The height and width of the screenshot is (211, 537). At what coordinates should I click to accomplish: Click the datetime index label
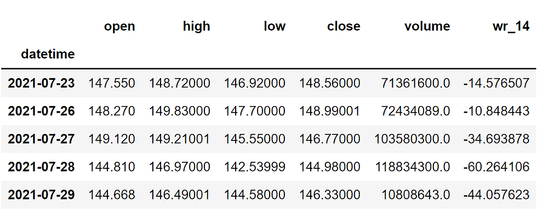[x=48, y=54]
